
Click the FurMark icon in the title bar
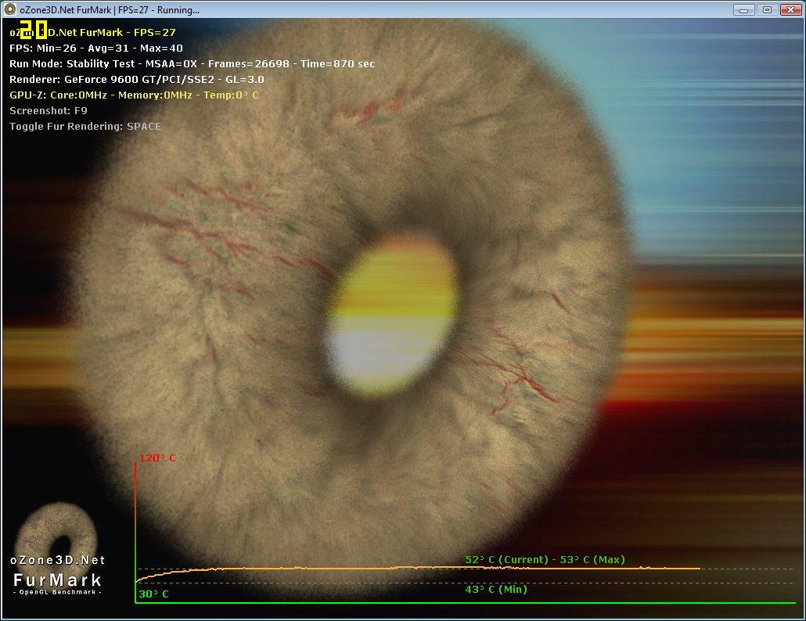coord(10,10)
